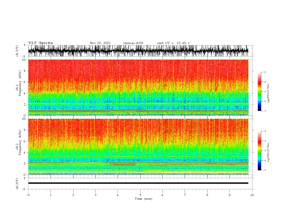Click the ch.3(V) flat waveform trace
This screenshot has height=219, width=284.
pyautogui.click(x=138, y=183)
